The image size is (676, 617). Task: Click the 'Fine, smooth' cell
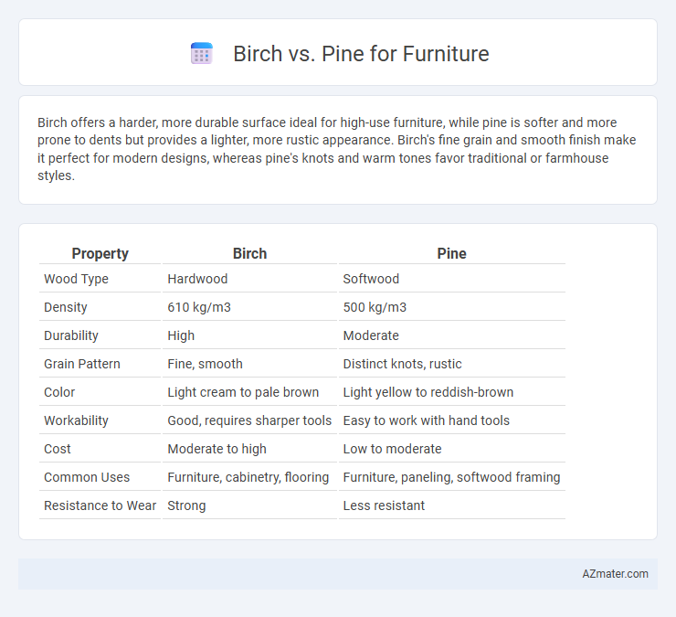point(205,364)
